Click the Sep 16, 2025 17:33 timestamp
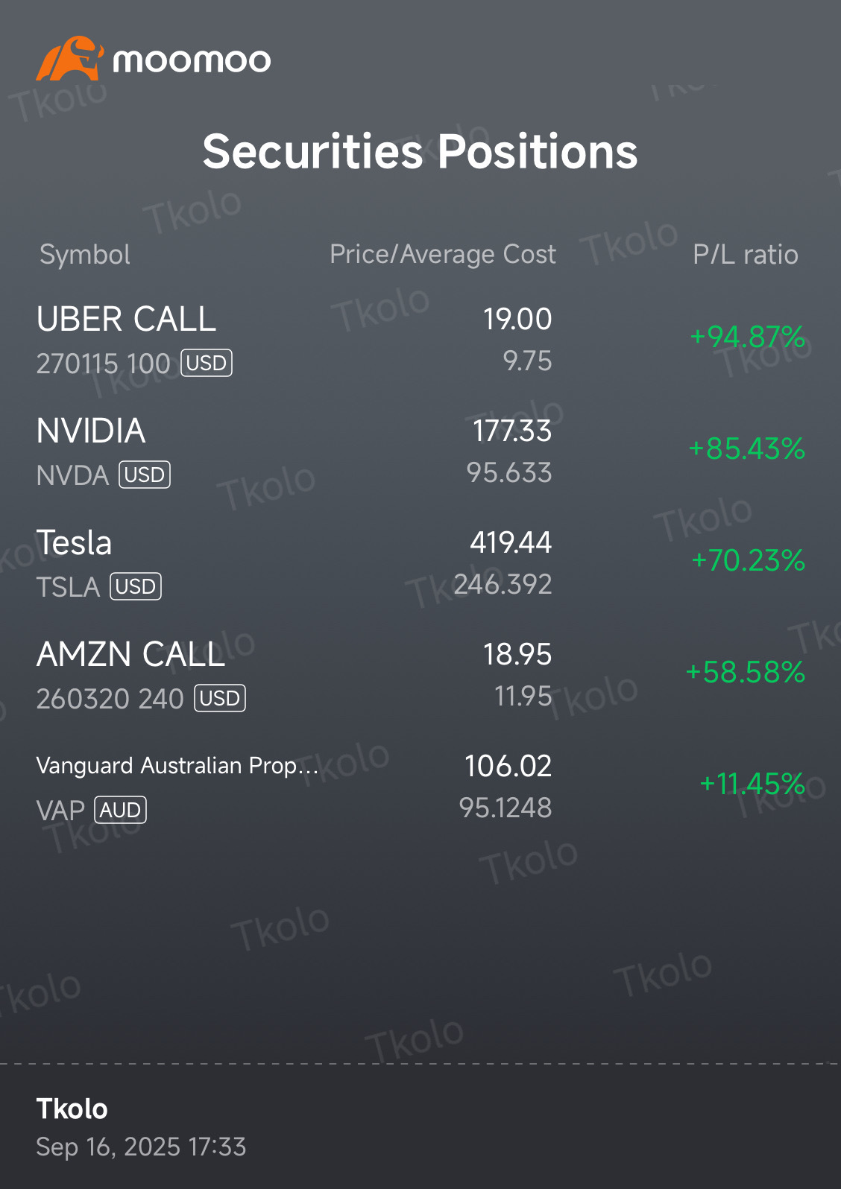Viewport: 841px width, 1189px height. (142, 1147)
